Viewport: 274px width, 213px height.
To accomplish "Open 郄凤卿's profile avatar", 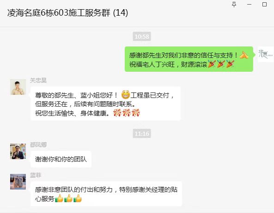I will 18,151.
